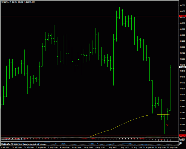Click the 3 Aug 04:00 time label
Viewport: 186px width, 149px height.
(41, 148)
